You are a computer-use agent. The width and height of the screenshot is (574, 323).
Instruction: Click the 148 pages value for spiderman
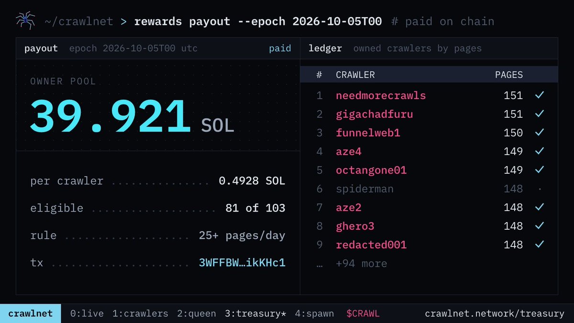pos(513,189)
